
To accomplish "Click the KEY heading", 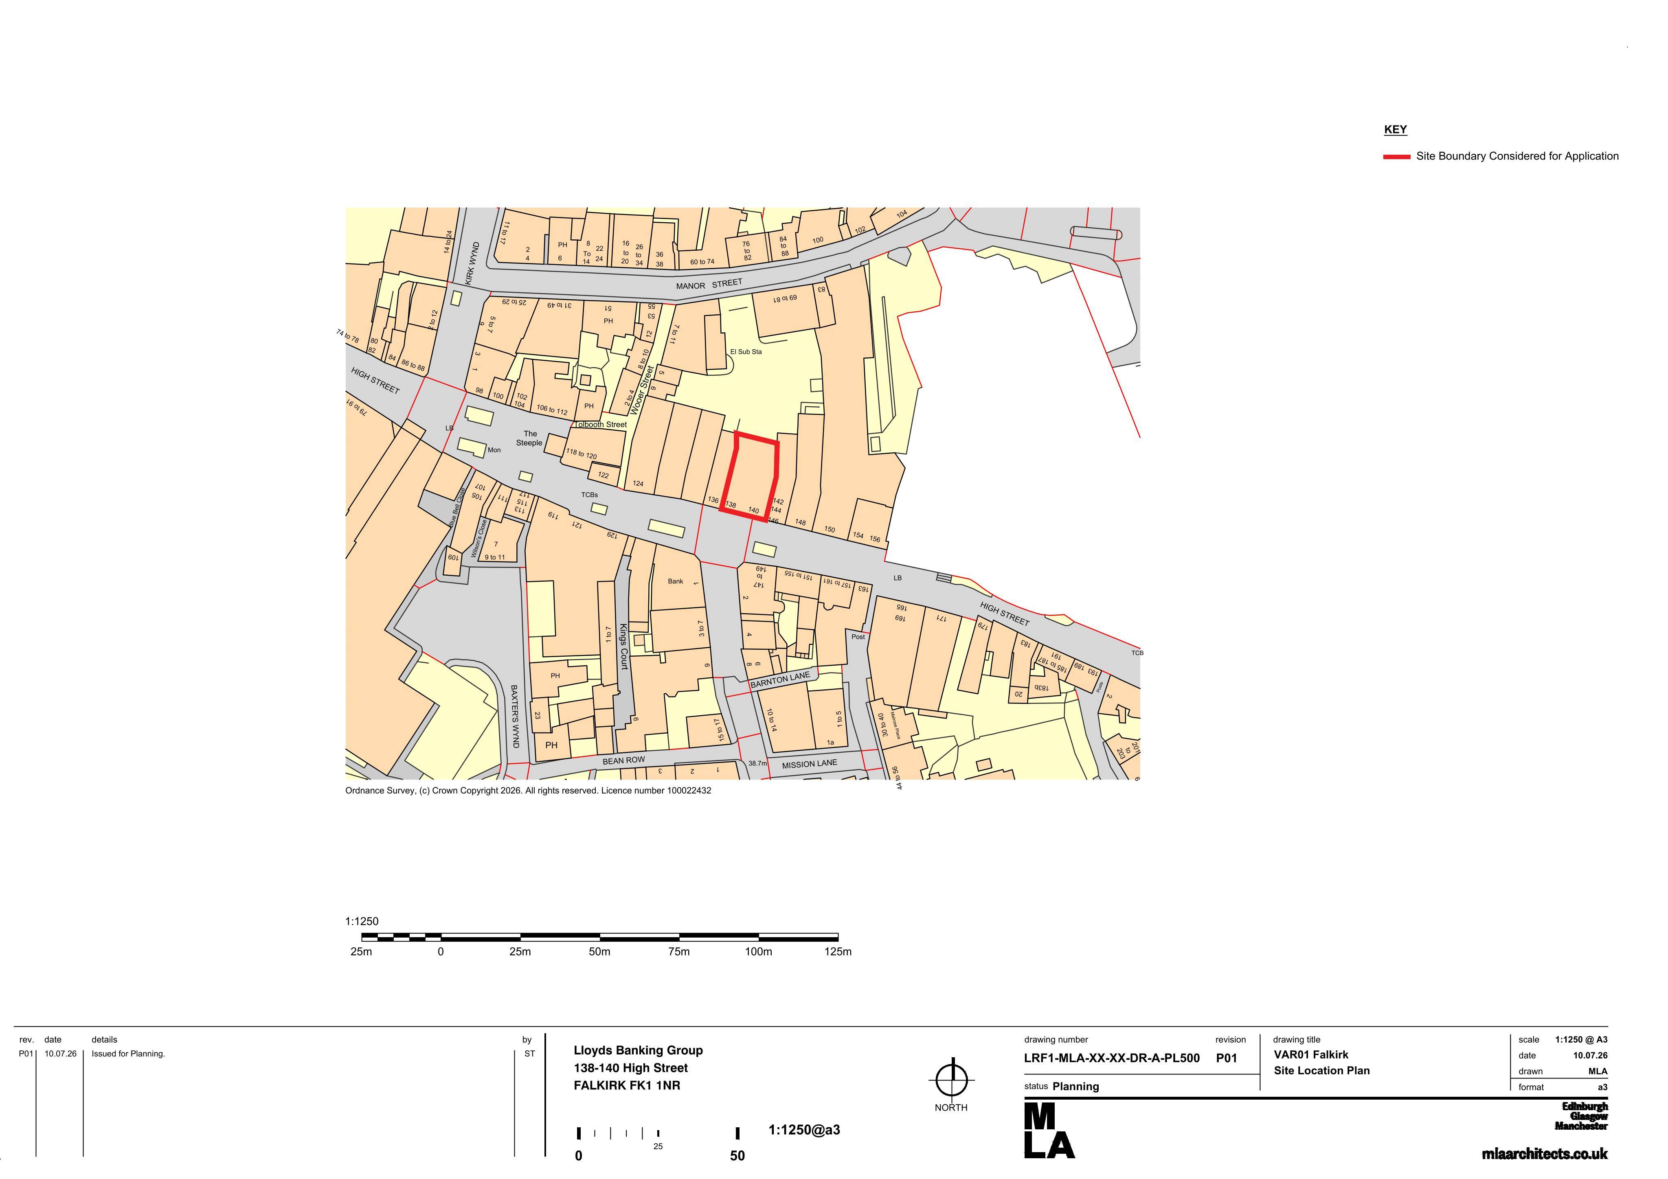I will pos(1395,129).
